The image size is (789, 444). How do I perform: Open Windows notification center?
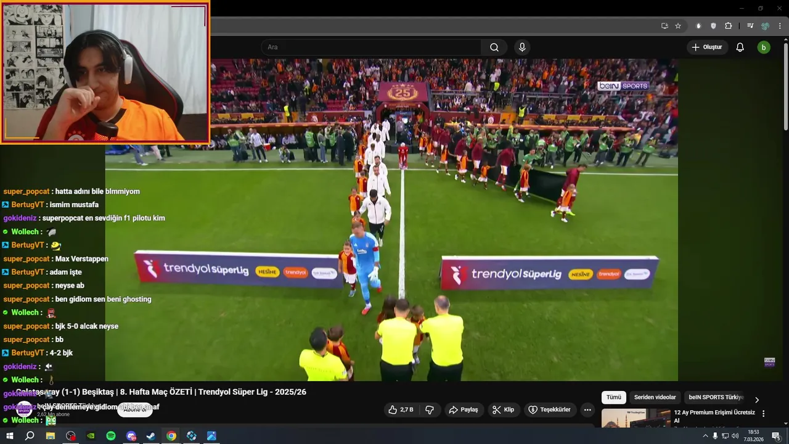(776, 436)
